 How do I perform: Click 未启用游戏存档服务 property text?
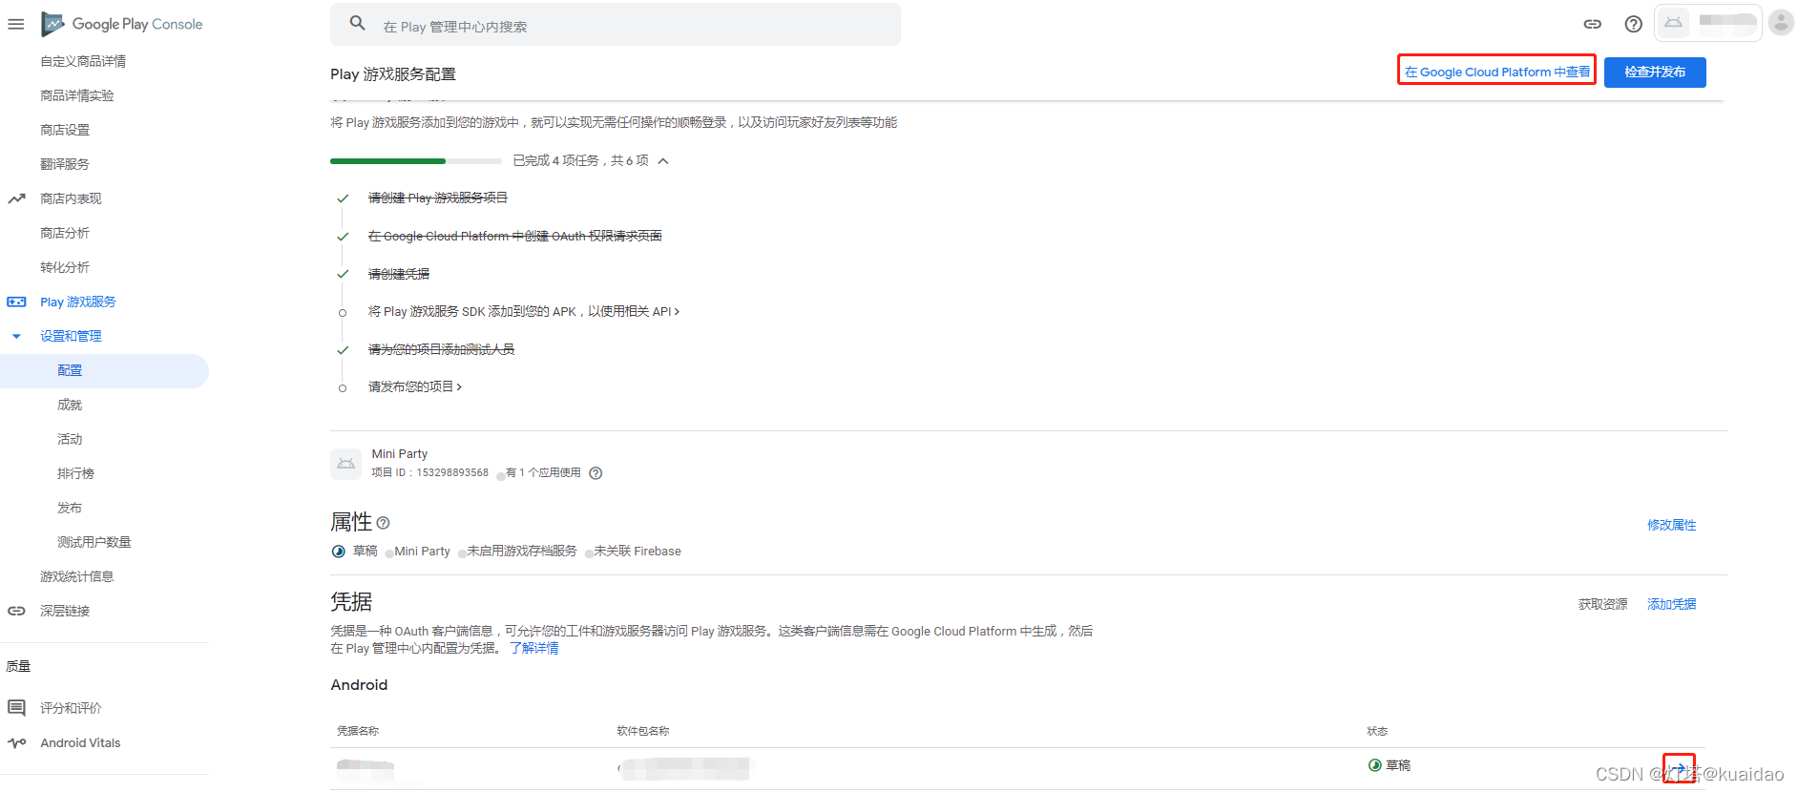pos(522,552)
